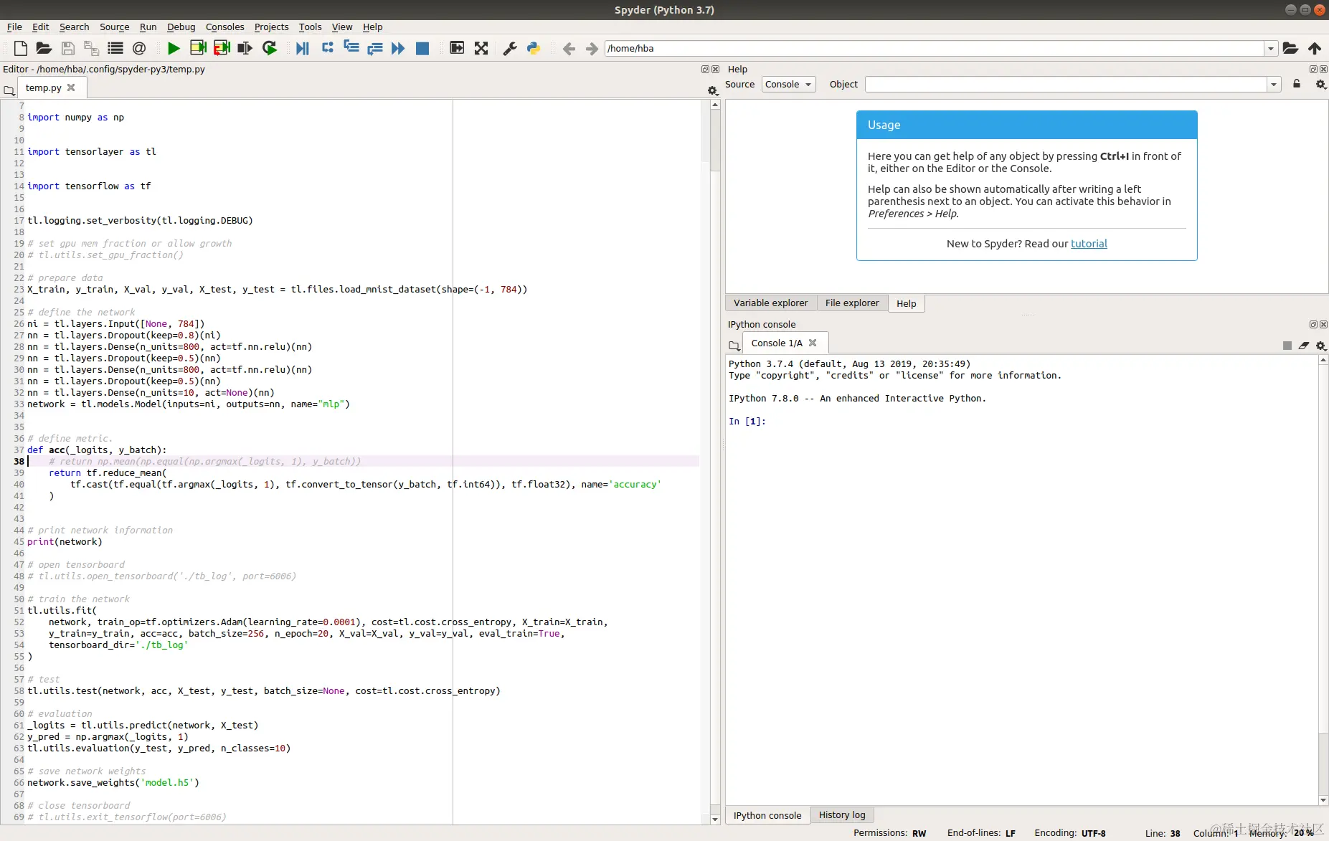The height and width of the screenshot is (841, 1329).
Task: Save all open files
Action: click(92, 48)
